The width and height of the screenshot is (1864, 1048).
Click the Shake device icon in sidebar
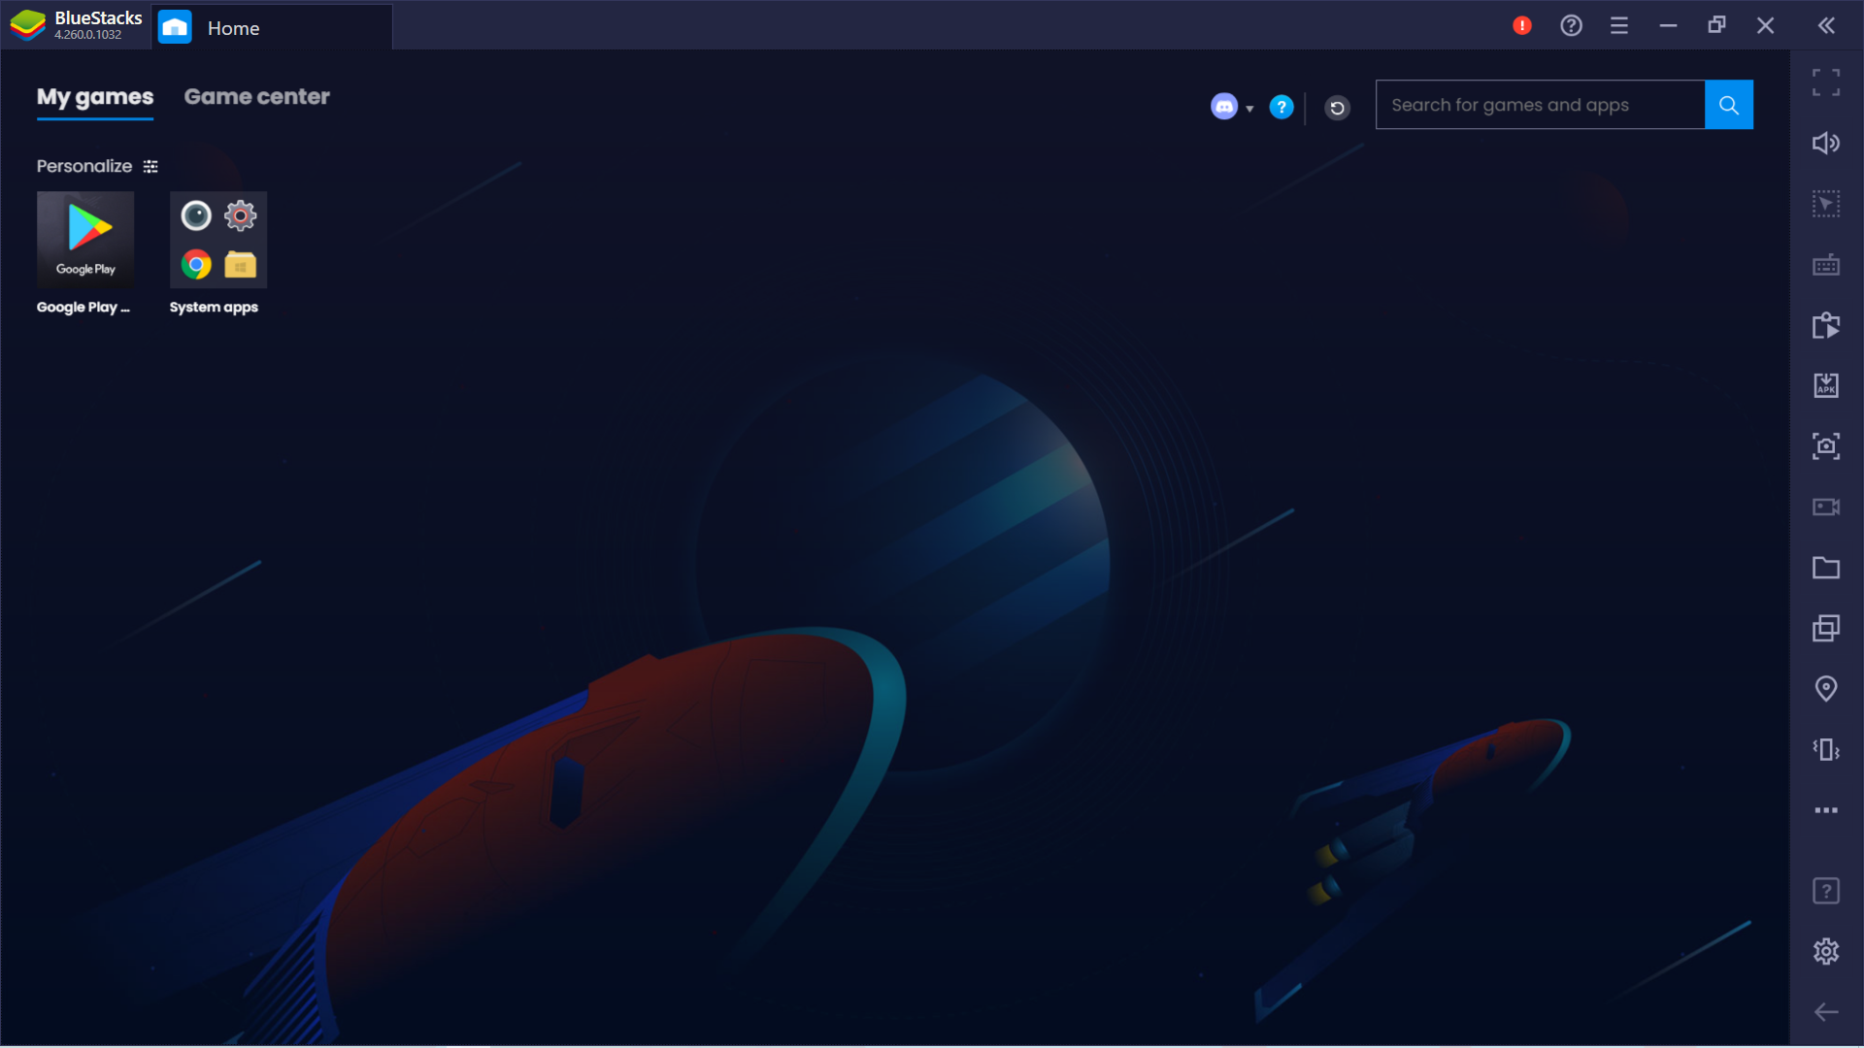1825,749
